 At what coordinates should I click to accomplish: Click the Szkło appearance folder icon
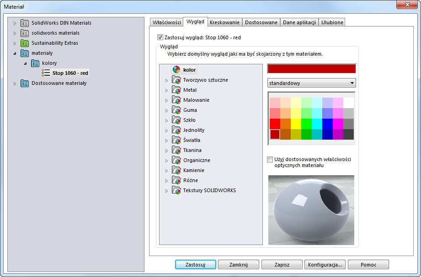pyautogui.click(x=176, y=120)
